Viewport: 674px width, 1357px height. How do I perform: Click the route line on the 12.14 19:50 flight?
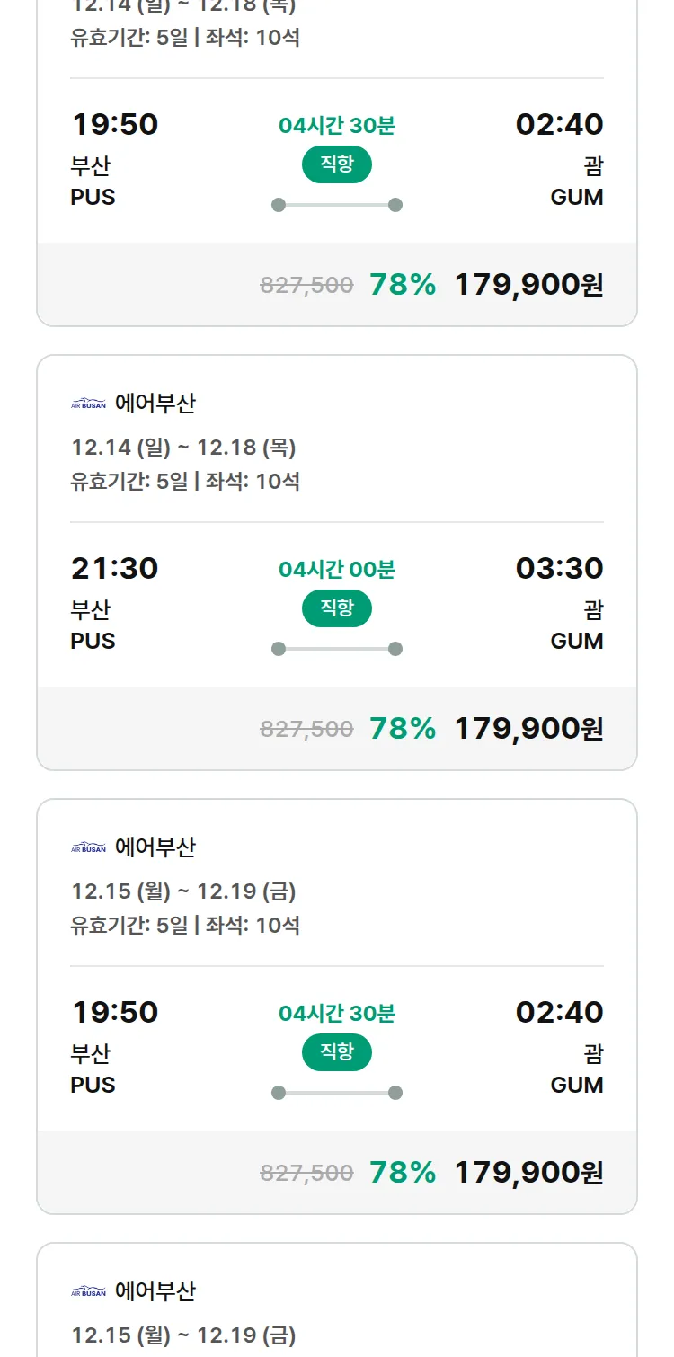(336, 205)
